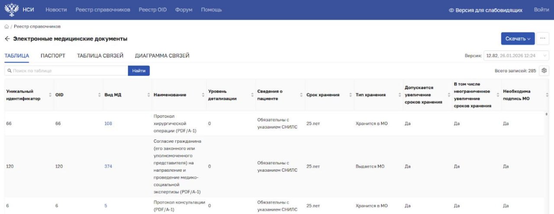
Task: Open Вид МД link 374
Action: (x=108, y=166)
